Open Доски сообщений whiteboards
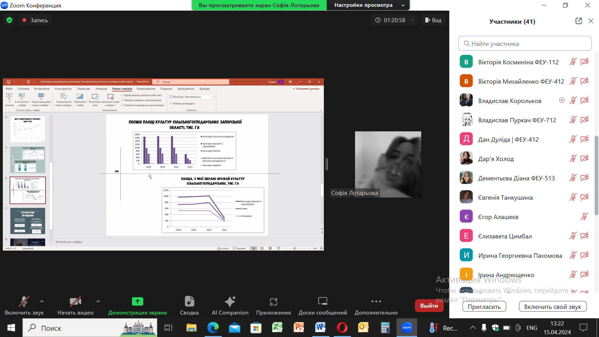Screen dimensions: 599x337 coord(323,301)
